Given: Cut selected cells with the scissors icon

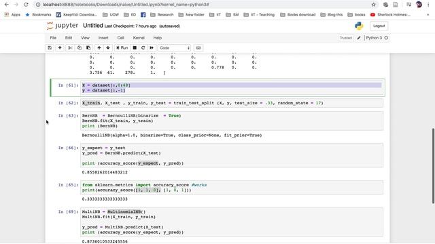Looking at the screenshot, I should (70, 48).
